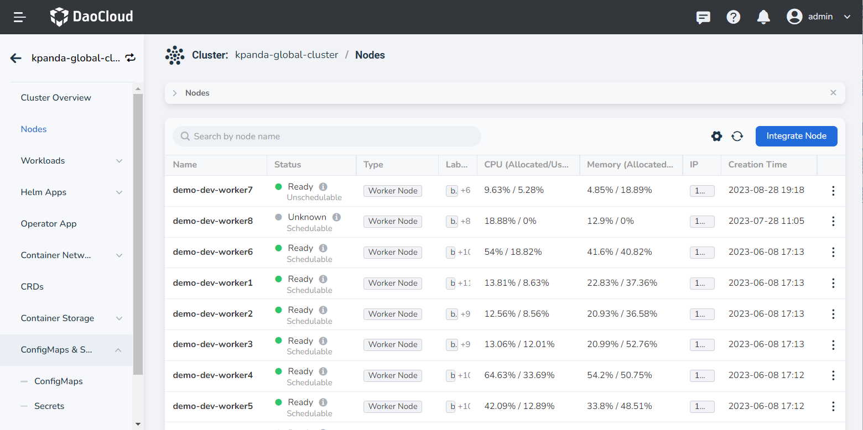Image resolution: width=863 pixels, height=430 pixels.
Task: Open Cluster Overview in the sidebar
Action: tap(55, 97)
